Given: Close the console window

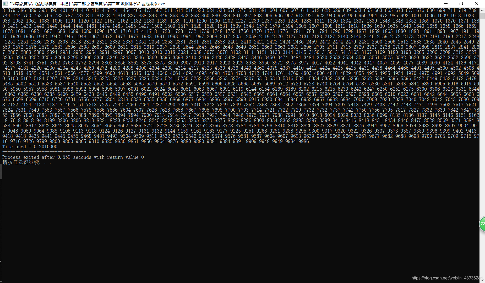Looking at the screenshot, I should (477, 4).
